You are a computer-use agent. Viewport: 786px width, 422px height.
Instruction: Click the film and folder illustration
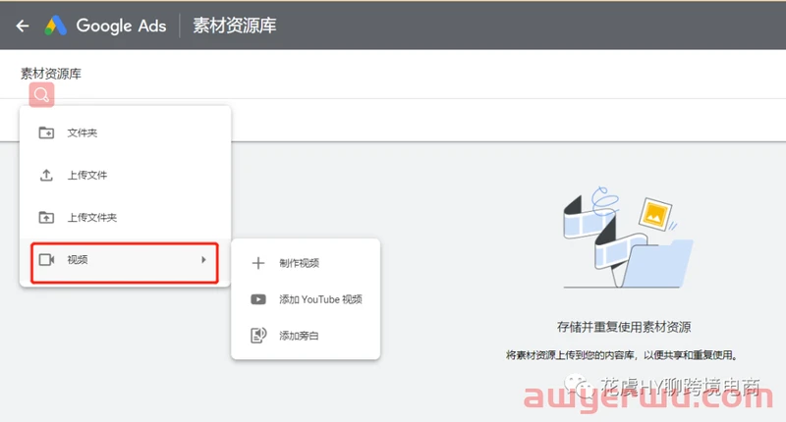[628, 237]
